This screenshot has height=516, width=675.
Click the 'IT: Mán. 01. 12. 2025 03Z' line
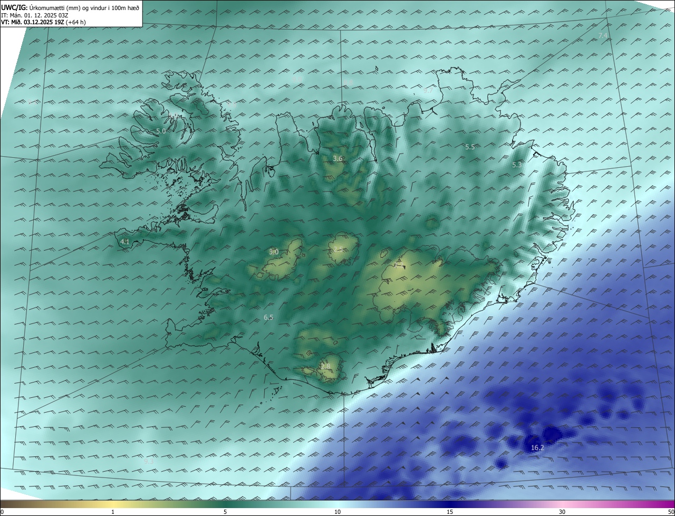click(34, 15)
